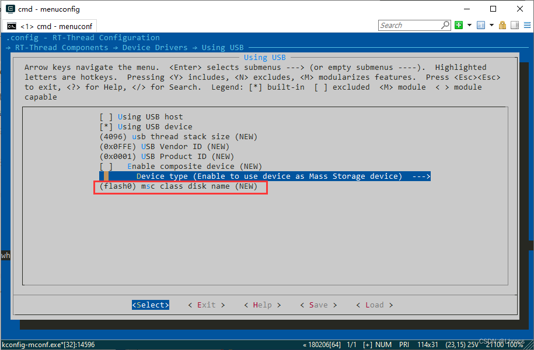This screenshot has width=534, height=350.
Task: Open the hamburger settings menu icon
Action: [527, 25]
